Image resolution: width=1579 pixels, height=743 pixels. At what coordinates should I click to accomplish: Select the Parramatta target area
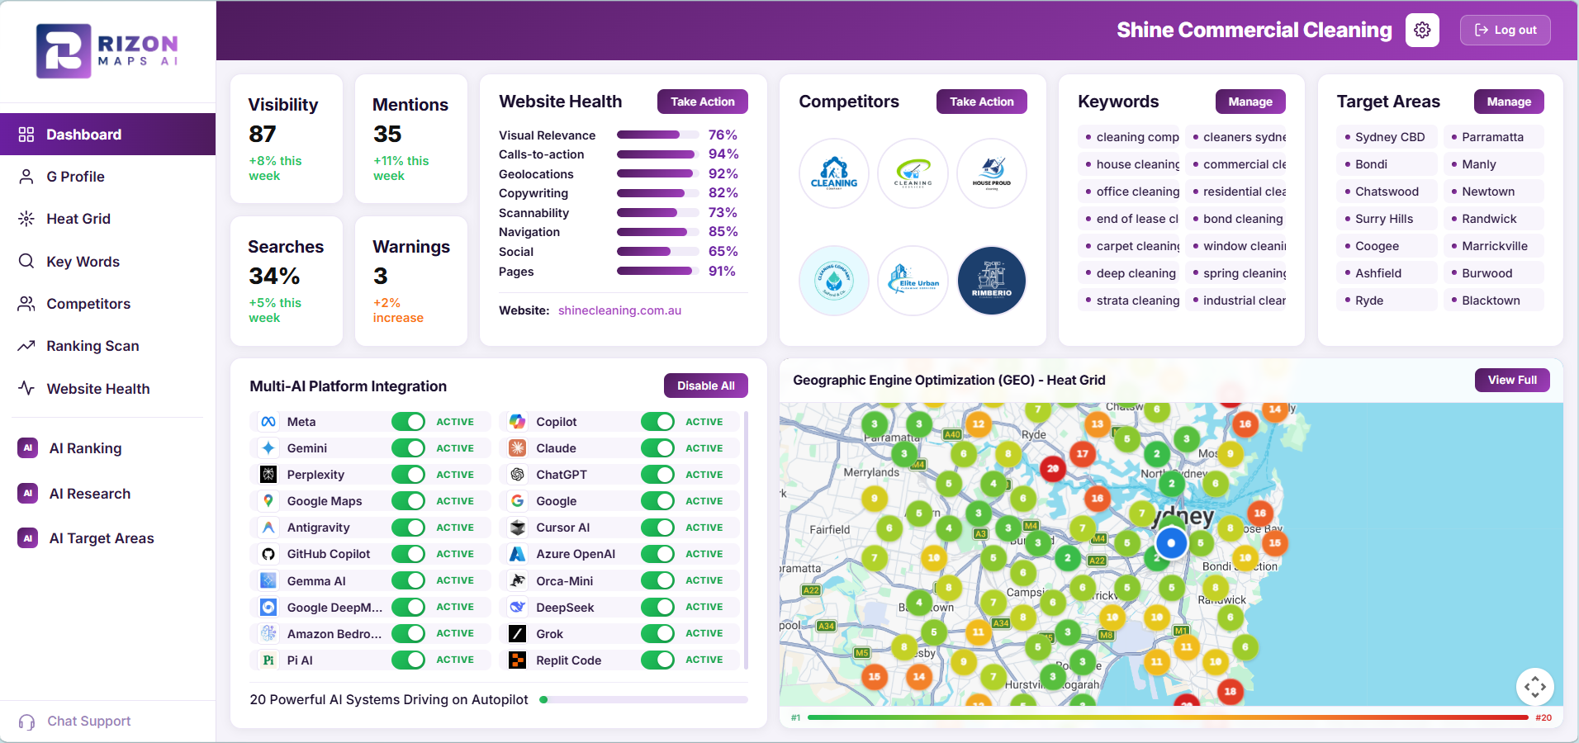point(1493,137)
